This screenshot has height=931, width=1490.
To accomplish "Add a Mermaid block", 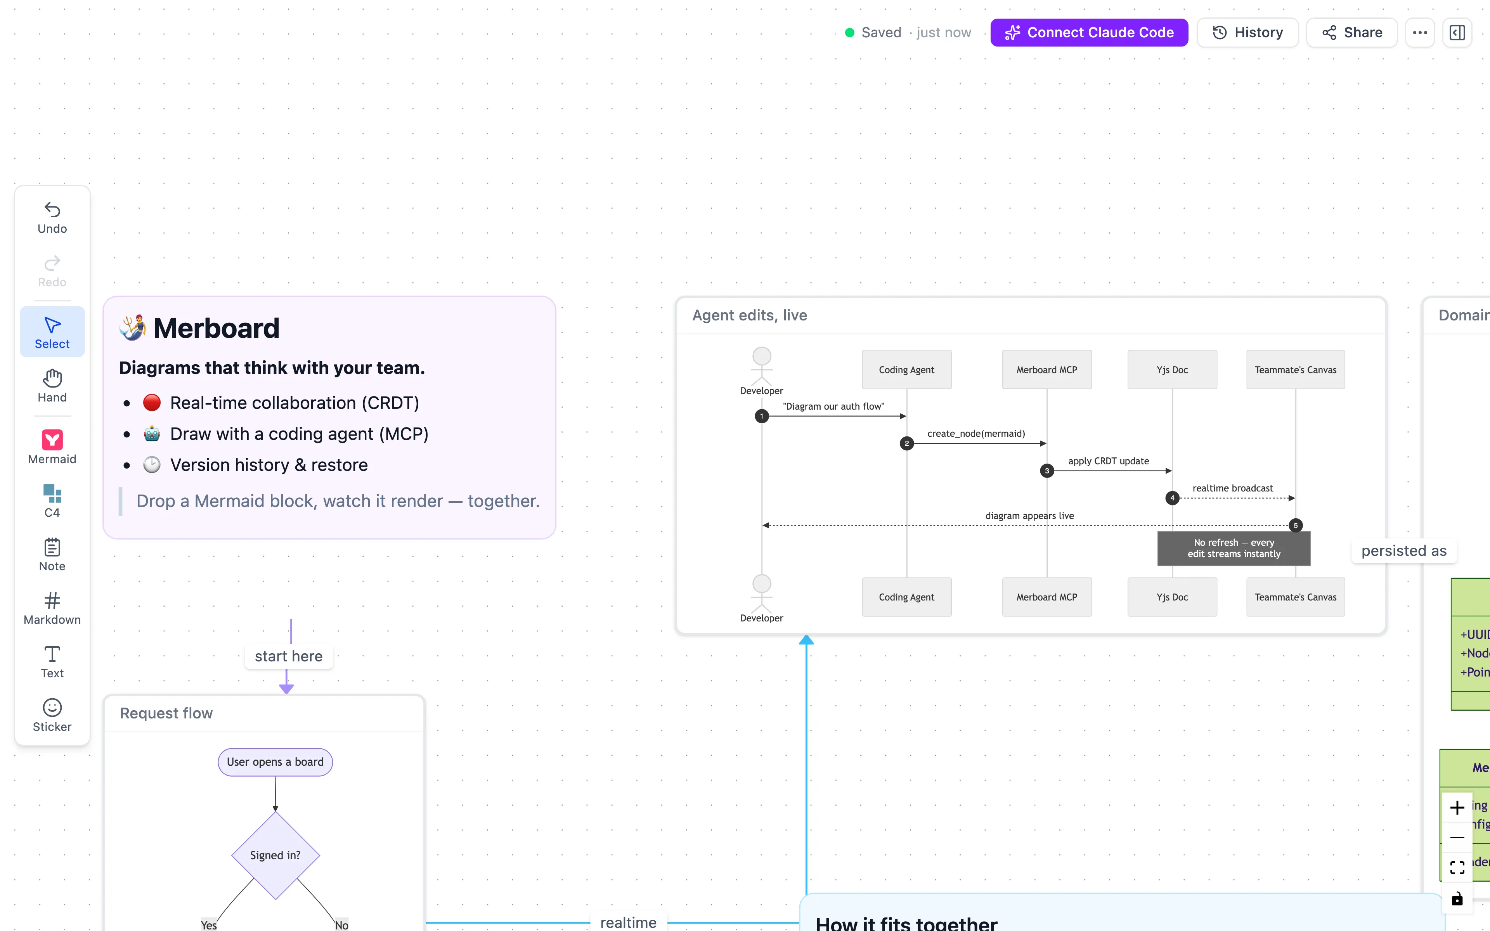I will pos(52,448).
